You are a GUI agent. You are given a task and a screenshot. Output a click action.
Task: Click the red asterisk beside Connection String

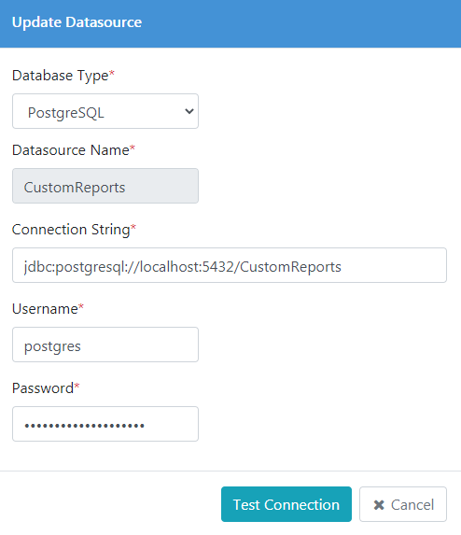[x=133, y=227]
